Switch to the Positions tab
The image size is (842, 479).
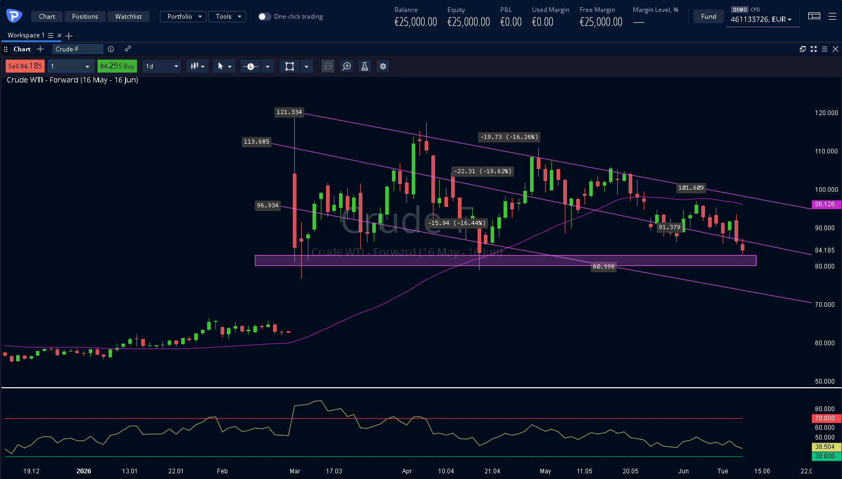(85, 17)
